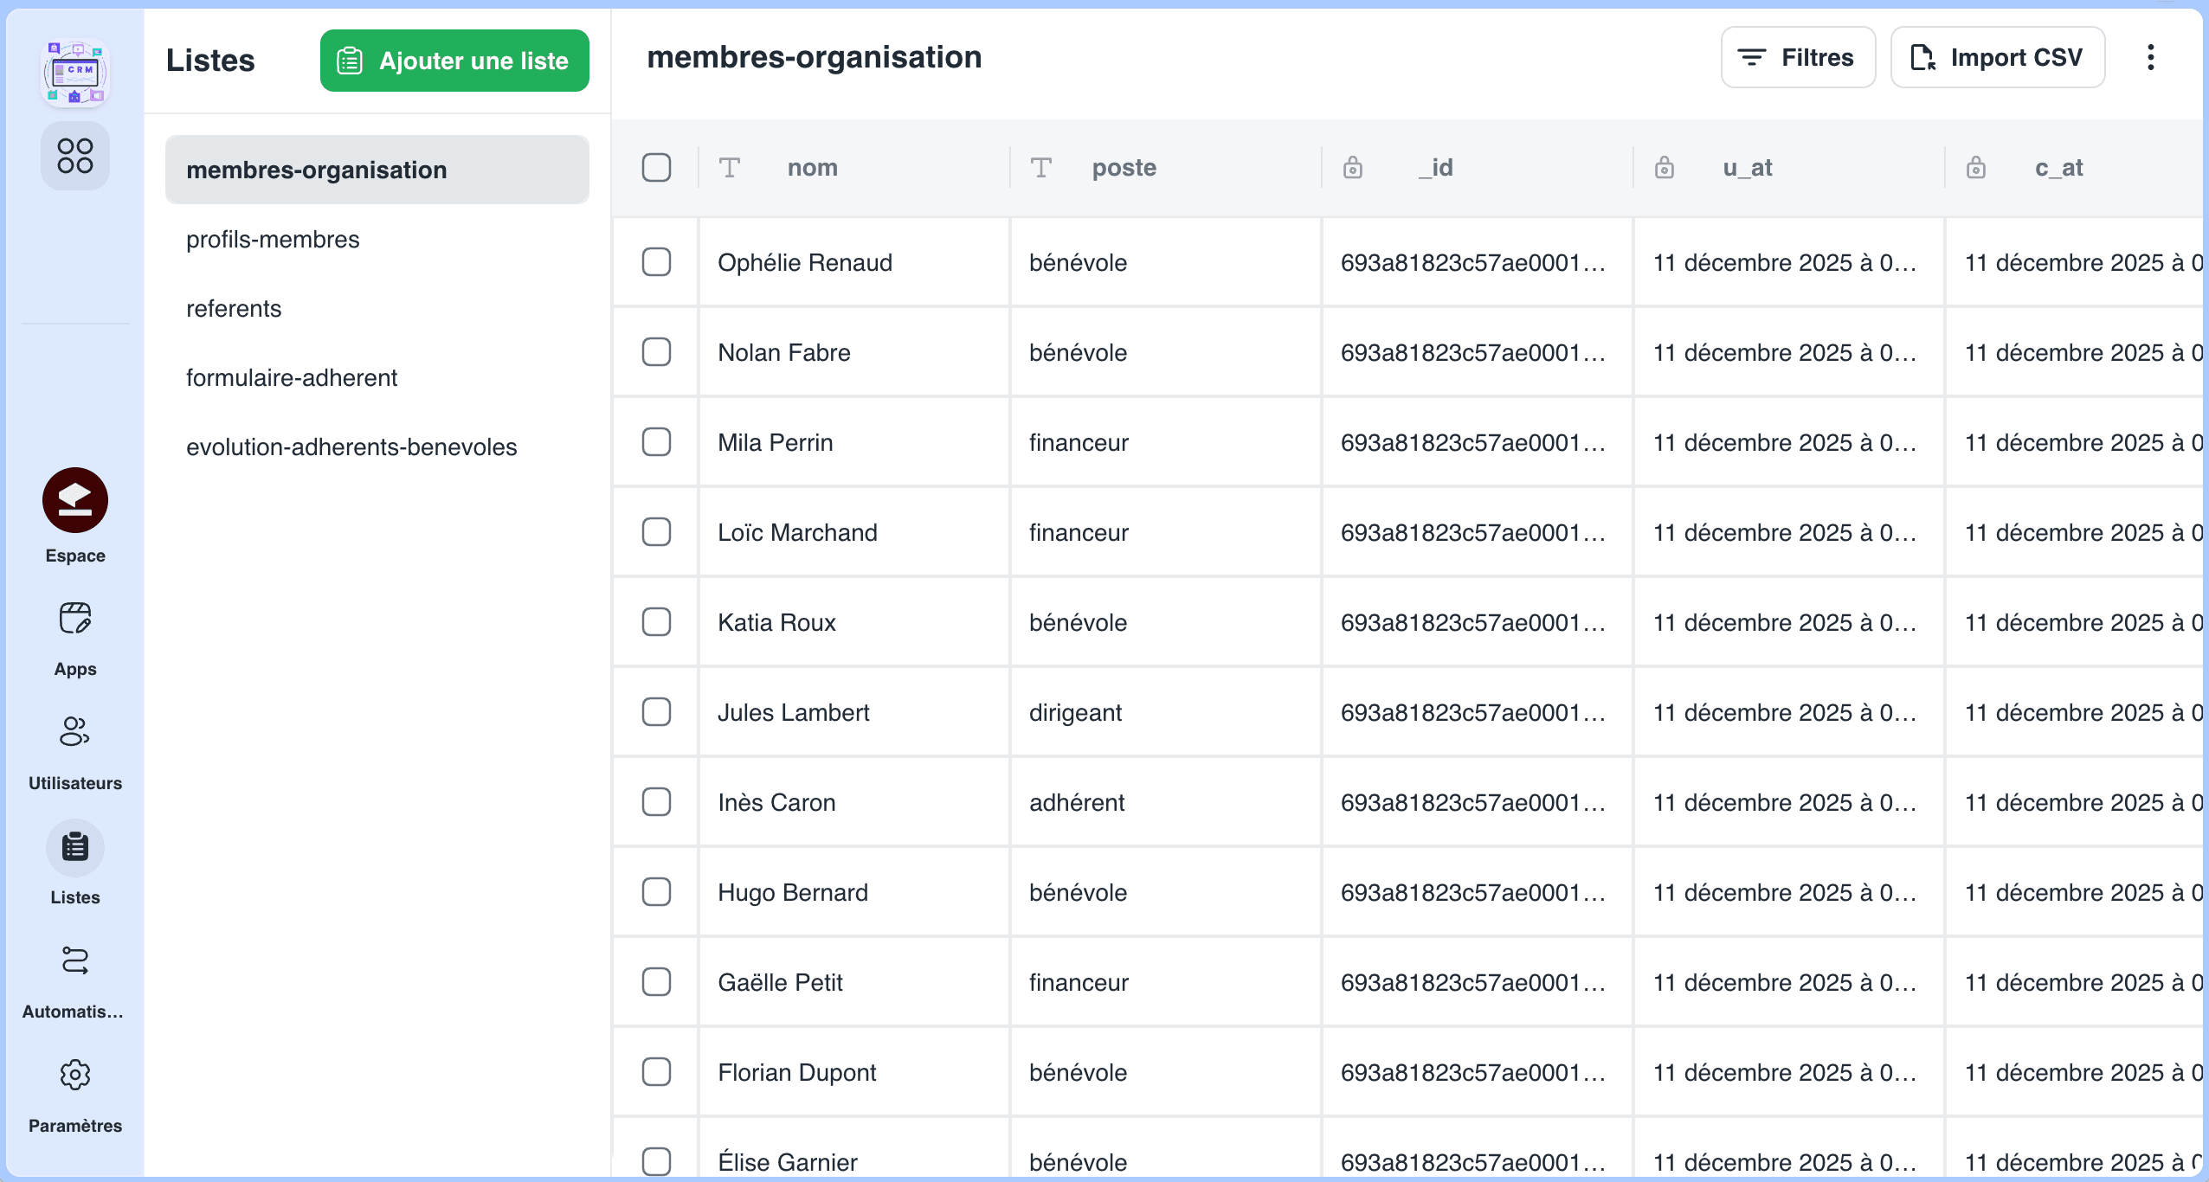Open the four-circles dashboard icon
Screen dimensions: 2209x1182
point(74,156)
